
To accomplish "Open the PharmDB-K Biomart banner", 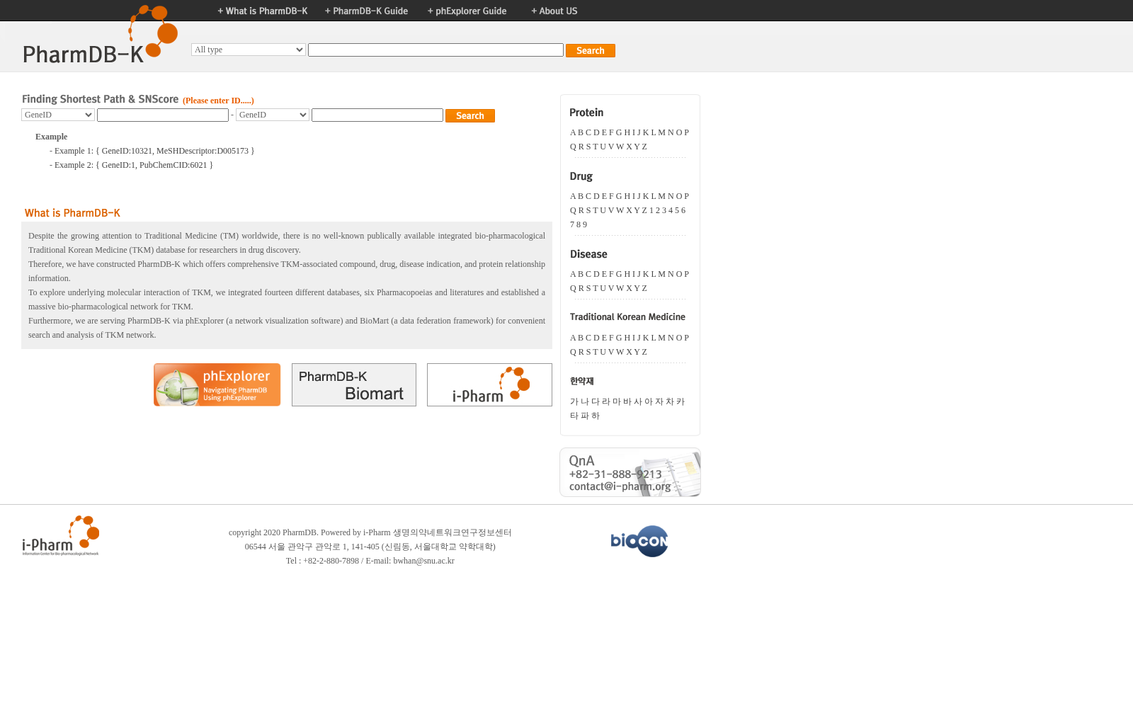I will tap(354, 384).
